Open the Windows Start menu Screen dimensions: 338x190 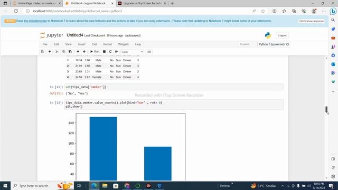5,186
